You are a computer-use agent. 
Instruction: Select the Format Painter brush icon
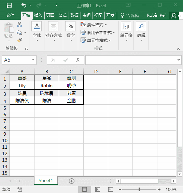click(19, 40)
